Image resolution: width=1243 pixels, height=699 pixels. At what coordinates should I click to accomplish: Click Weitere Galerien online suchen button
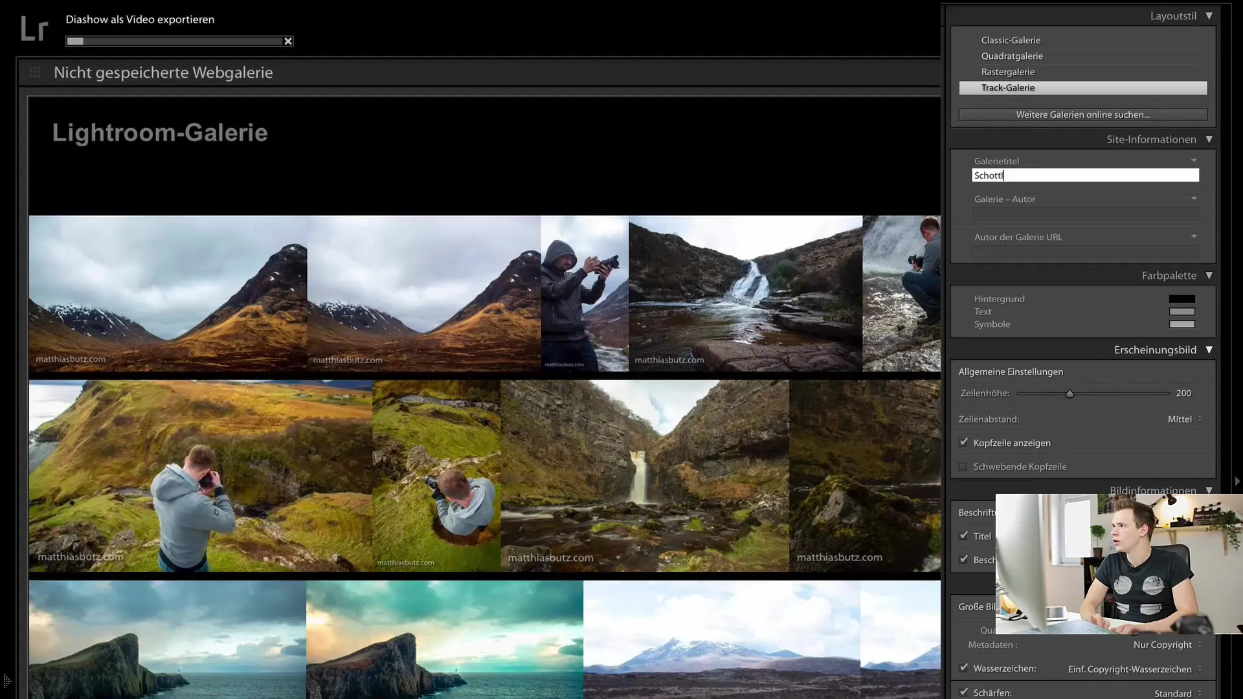[x=1082, y=115]
